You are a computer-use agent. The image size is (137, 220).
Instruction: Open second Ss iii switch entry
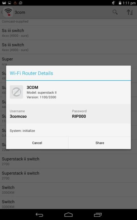(x=68, y=47)
